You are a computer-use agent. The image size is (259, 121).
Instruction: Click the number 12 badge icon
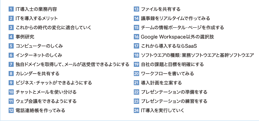[x=11, y=110]
